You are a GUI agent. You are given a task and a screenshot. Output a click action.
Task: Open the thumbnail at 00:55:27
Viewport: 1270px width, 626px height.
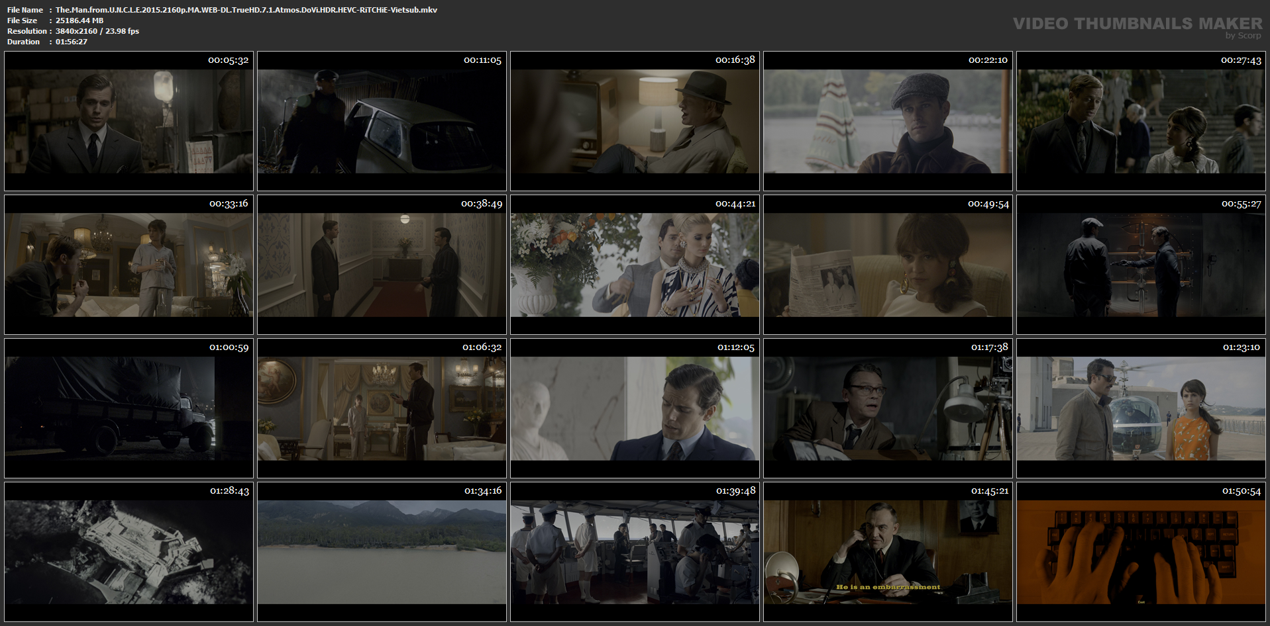point(1141,265)
